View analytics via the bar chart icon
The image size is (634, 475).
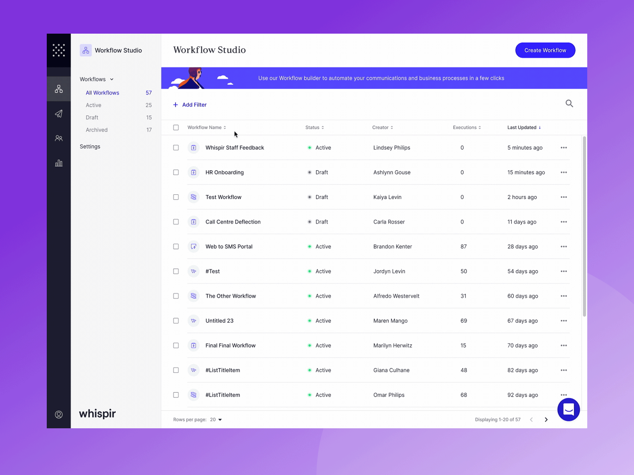click(59, 163)
